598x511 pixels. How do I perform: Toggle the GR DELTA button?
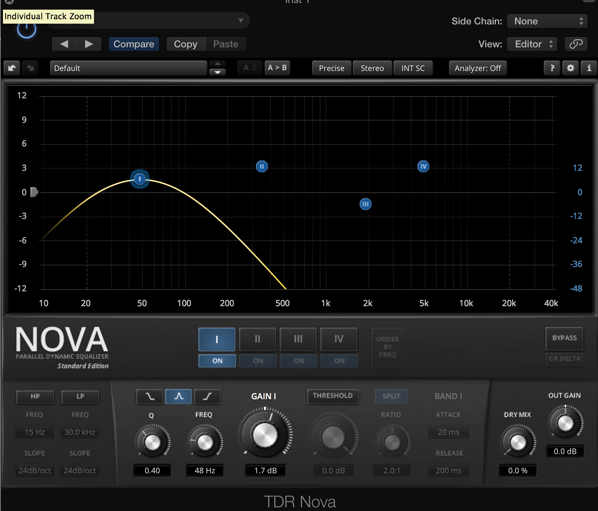(x=564, y=359)
